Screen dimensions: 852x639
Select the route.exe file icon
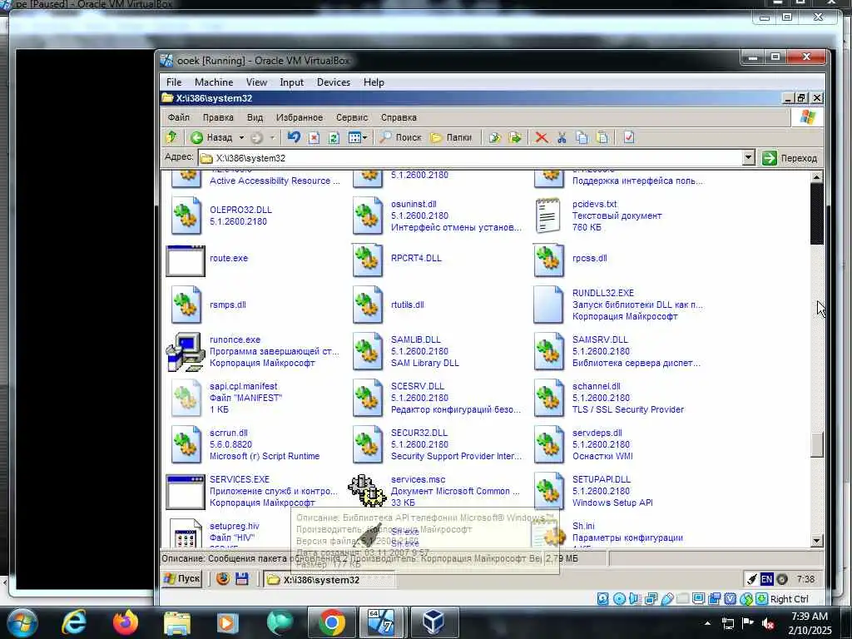coord(186,260)
